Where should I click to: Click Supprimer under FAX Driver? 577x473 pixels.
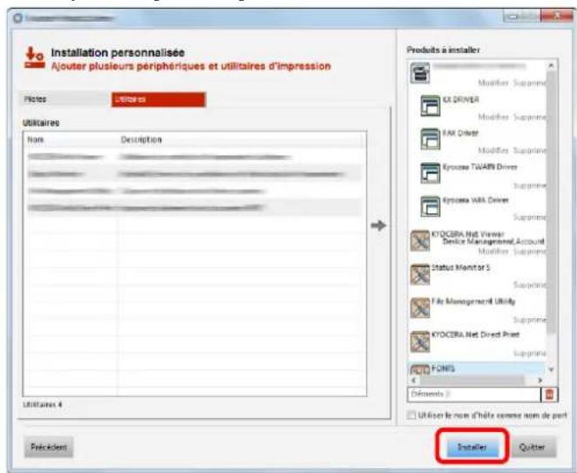(x=530, y=150)
